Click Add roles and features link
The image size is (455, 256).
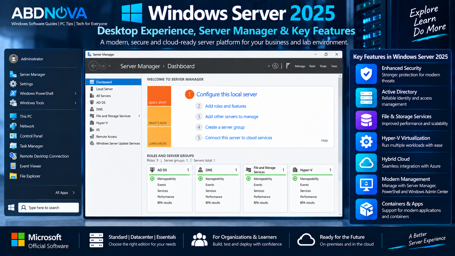(x=226, y=106)
